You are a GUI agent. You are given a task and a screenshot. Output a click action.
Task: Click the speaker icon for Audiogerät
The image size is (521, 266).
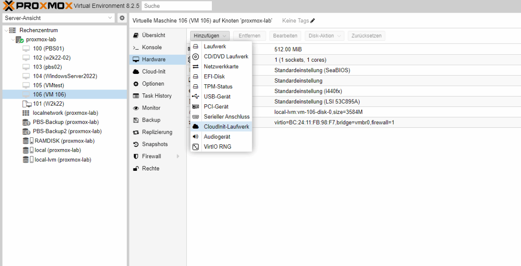pyautogui.click(x=195, y=136)
